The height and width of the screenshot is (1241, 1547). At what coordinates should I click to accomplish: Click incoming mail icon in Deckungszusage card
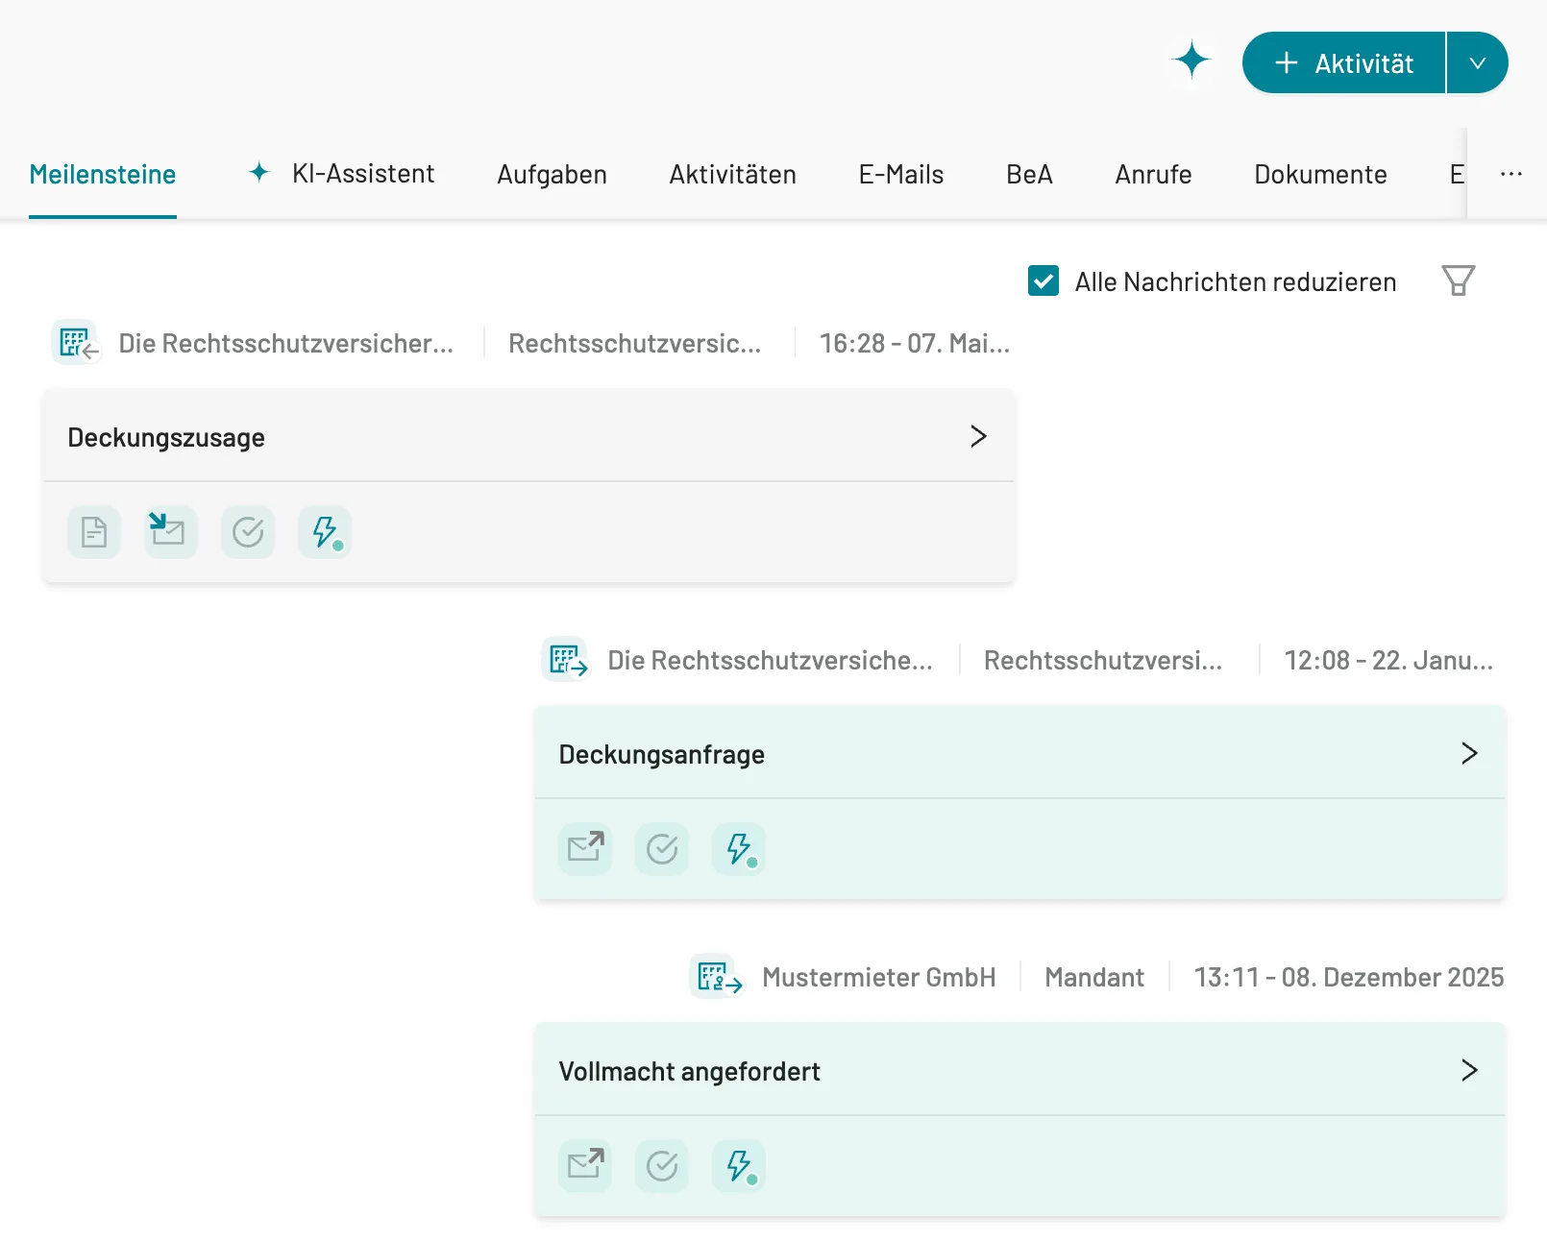point(171,532)
